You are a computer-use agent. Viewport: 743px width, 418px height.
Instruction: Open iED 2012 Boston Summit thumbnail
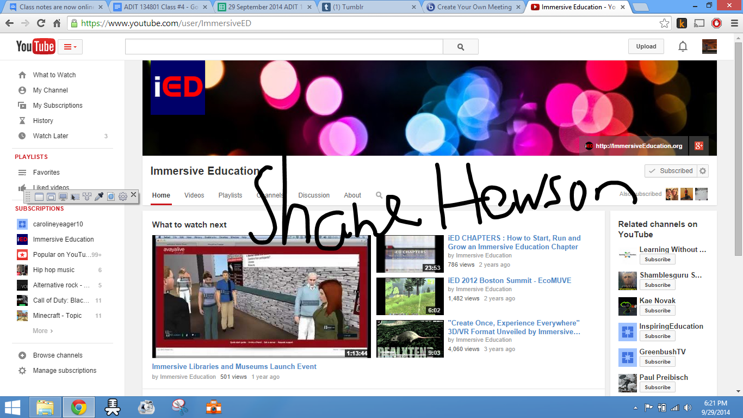click(410, 296)
